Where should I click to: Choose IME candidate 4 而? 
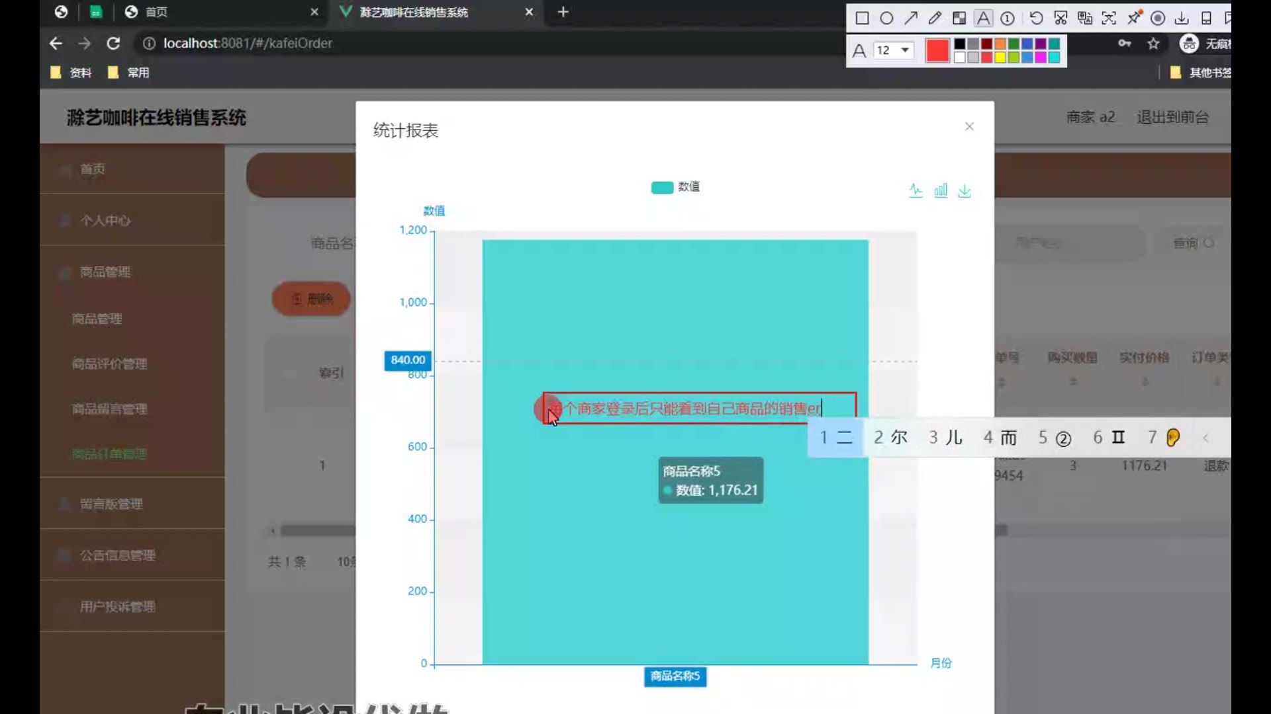pyautogui.click(x=1000, y=438)
